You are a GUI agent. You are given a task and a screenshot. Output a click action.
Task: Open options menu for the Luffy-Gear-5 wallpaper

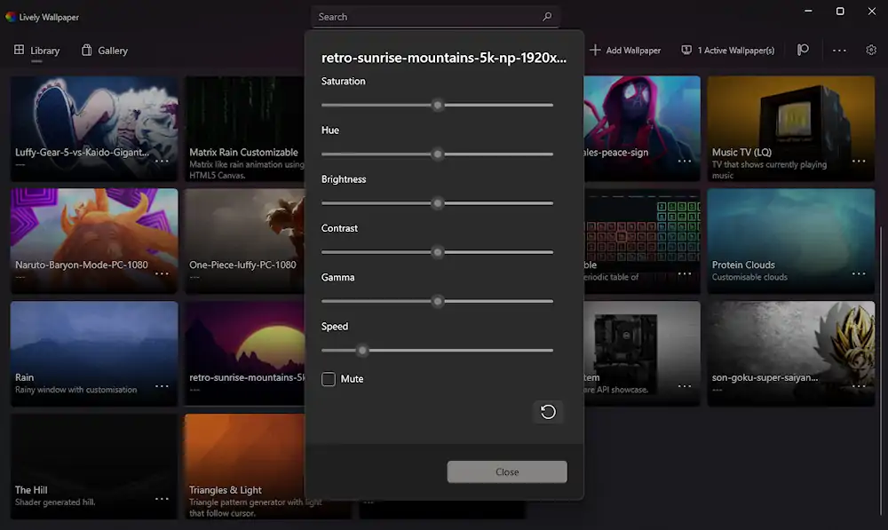pos(162,161)
